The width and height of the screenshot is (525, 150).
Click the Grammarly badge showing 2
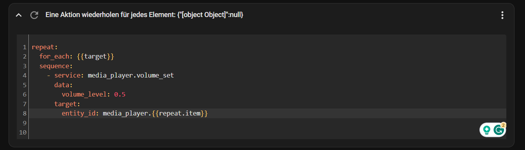pyautogui.click(x=503, y=125)
